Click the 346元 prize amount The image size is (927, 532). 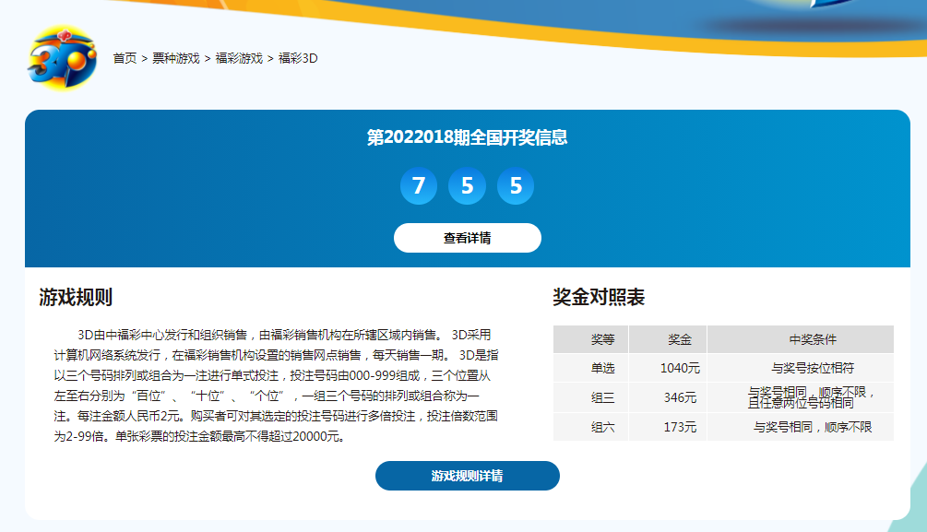[x=680, y=397]
